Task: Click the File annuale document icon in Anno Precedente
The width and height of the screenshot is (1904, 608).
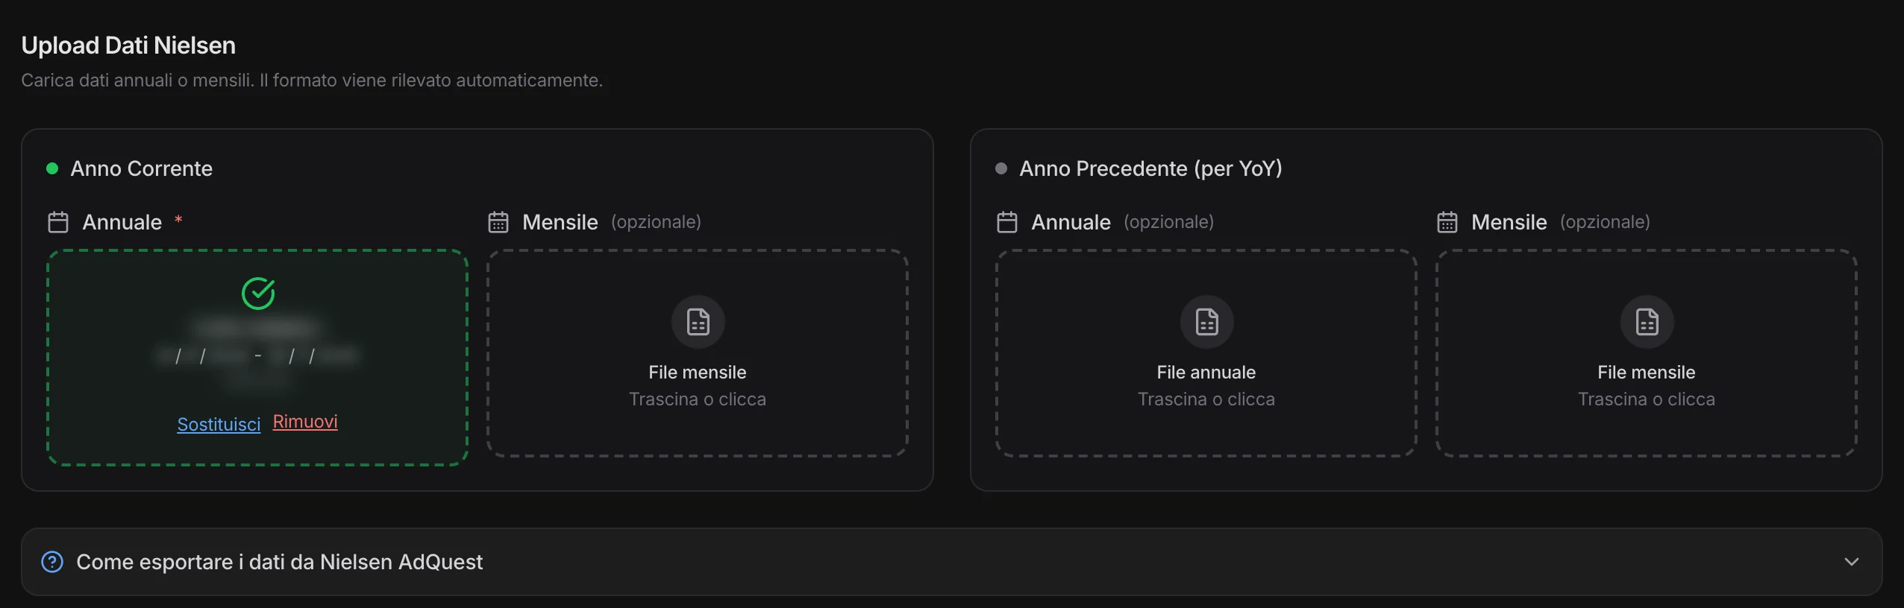Action: coord(1207,322)
